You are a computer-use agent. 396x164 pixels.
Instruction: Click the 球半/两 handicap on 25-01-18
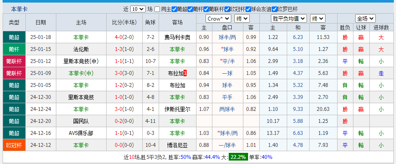click(227, 37)
